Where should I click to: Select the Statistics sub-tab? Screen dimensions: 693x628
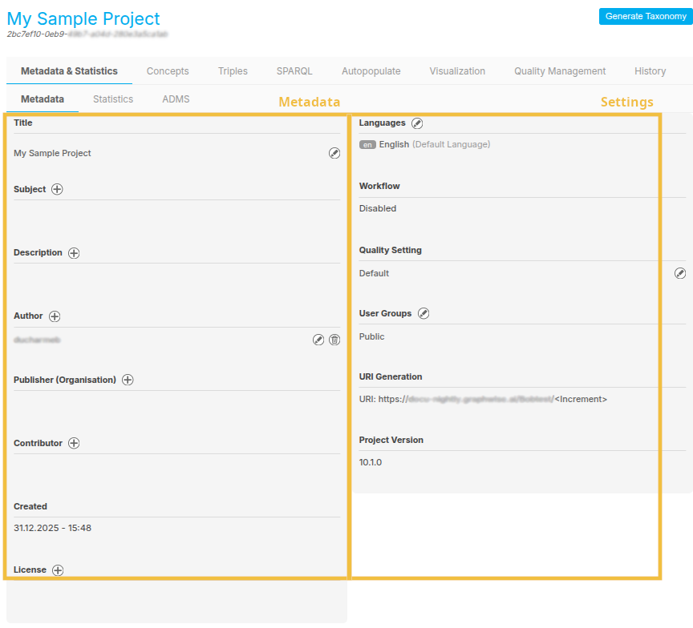tap(113, 99)
